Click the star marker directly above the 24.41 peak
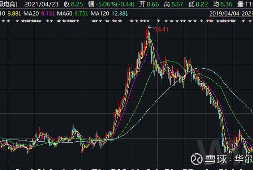The height and width of the screenshot is (170, 253). pos(148,21)
